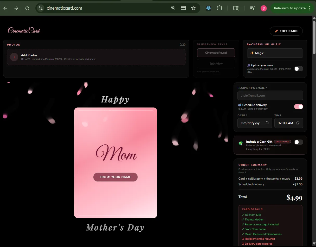Image resolution: width=316 pixels, height=247 pixels.
Task: Open the Chrome three-dot menu
Action: 310,8
